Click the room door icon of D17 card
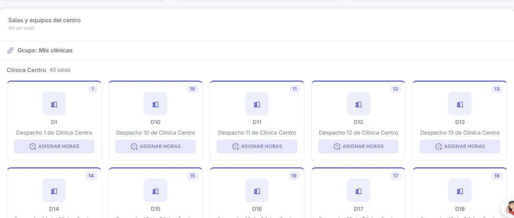The width and height of the screenshot is (514, 218). coord(359,190)
